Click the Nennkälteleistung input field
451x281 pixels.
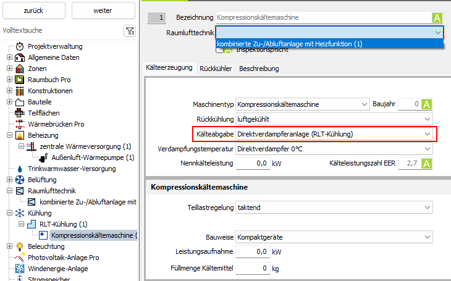(253, 164)
